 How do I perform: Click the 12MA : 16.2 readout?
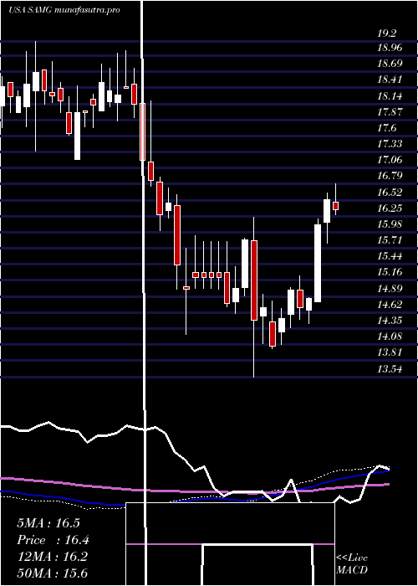coord(52,557)
